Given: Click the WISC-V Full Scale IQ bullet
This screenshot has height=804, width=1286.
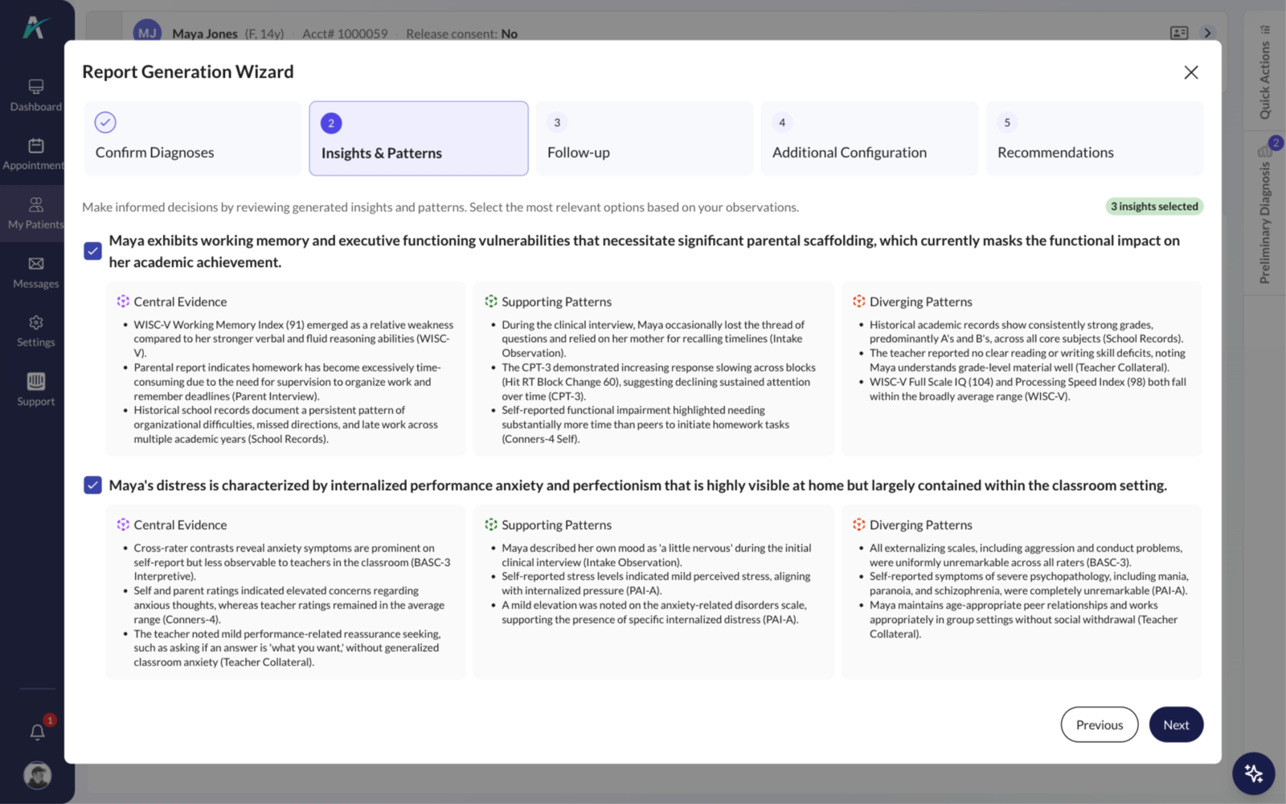Looking at the screenshot, I should (x=1028, y=389).
